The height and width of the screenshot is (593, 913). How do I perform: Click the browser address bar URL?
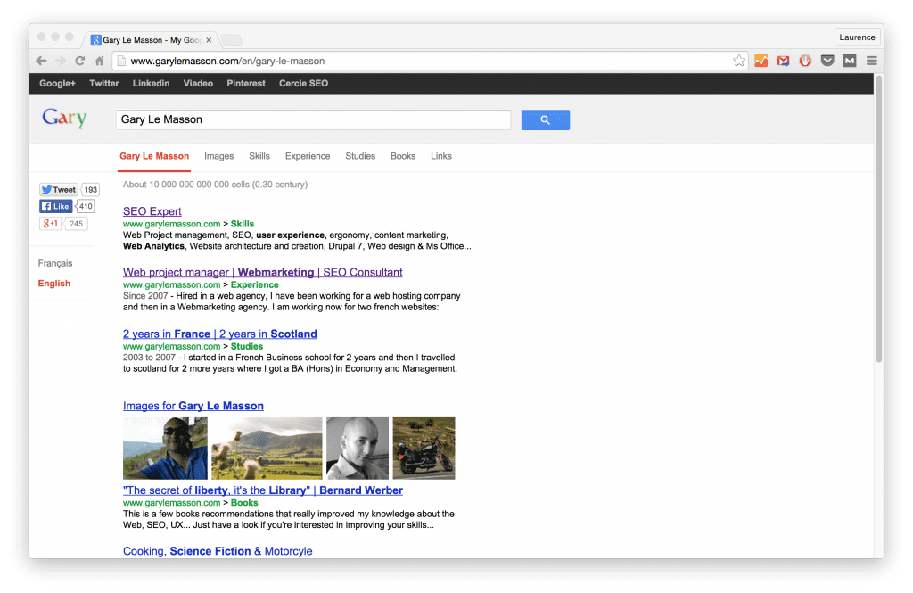tap(227, 61)
